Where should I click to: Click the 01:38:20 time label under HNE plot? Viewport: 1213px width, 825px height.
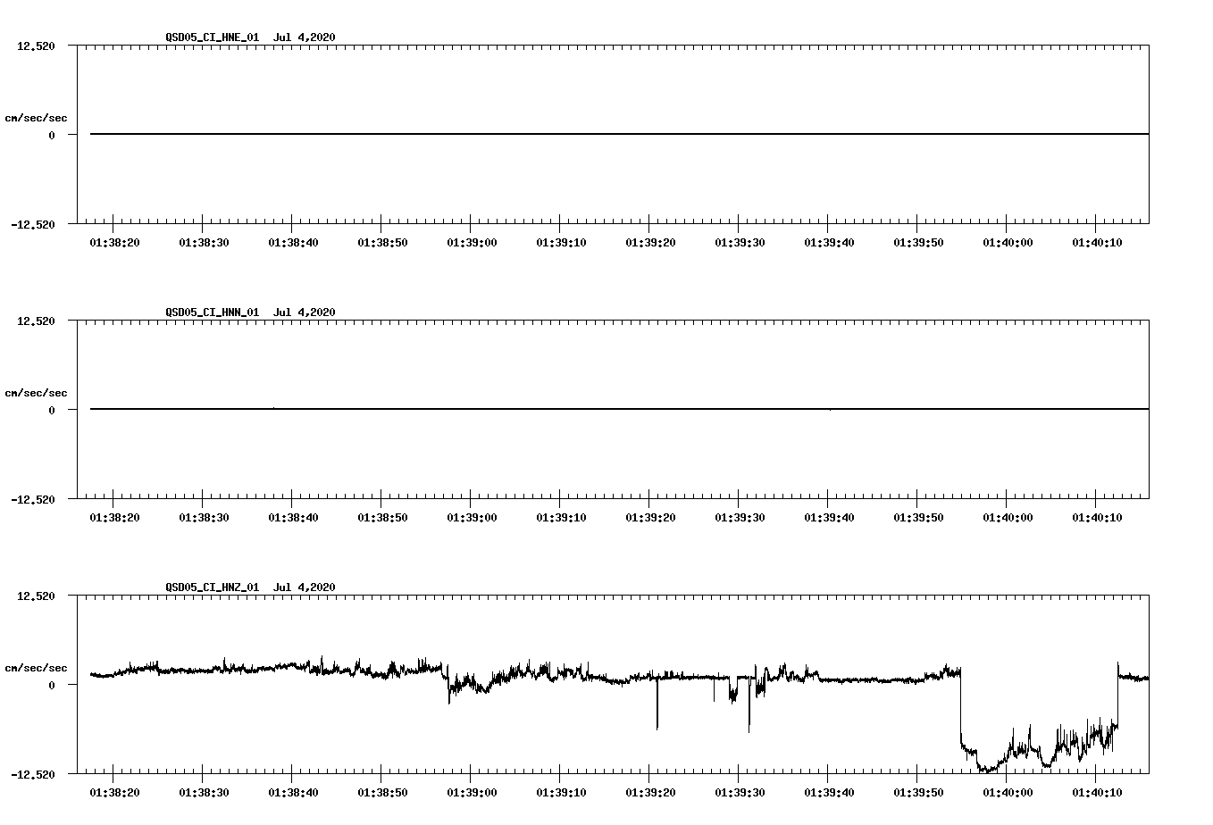point(114,243)
